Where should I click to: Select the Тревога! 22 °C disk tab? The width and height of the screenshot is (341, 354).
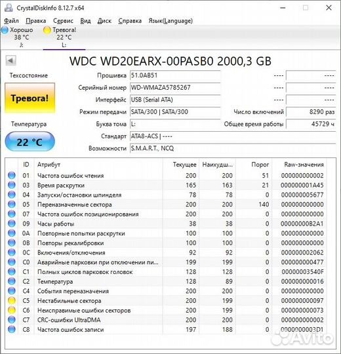(64, 37)
